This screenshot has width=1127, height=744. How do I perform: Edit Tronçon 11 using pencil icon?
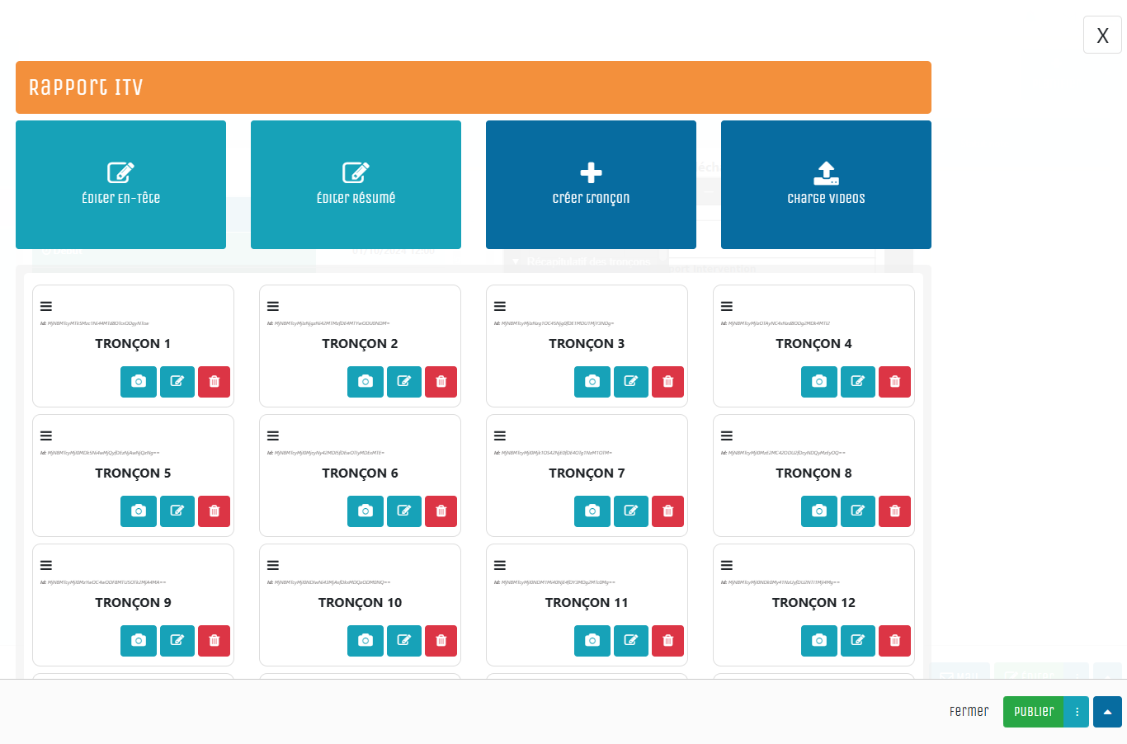(631, 641)
